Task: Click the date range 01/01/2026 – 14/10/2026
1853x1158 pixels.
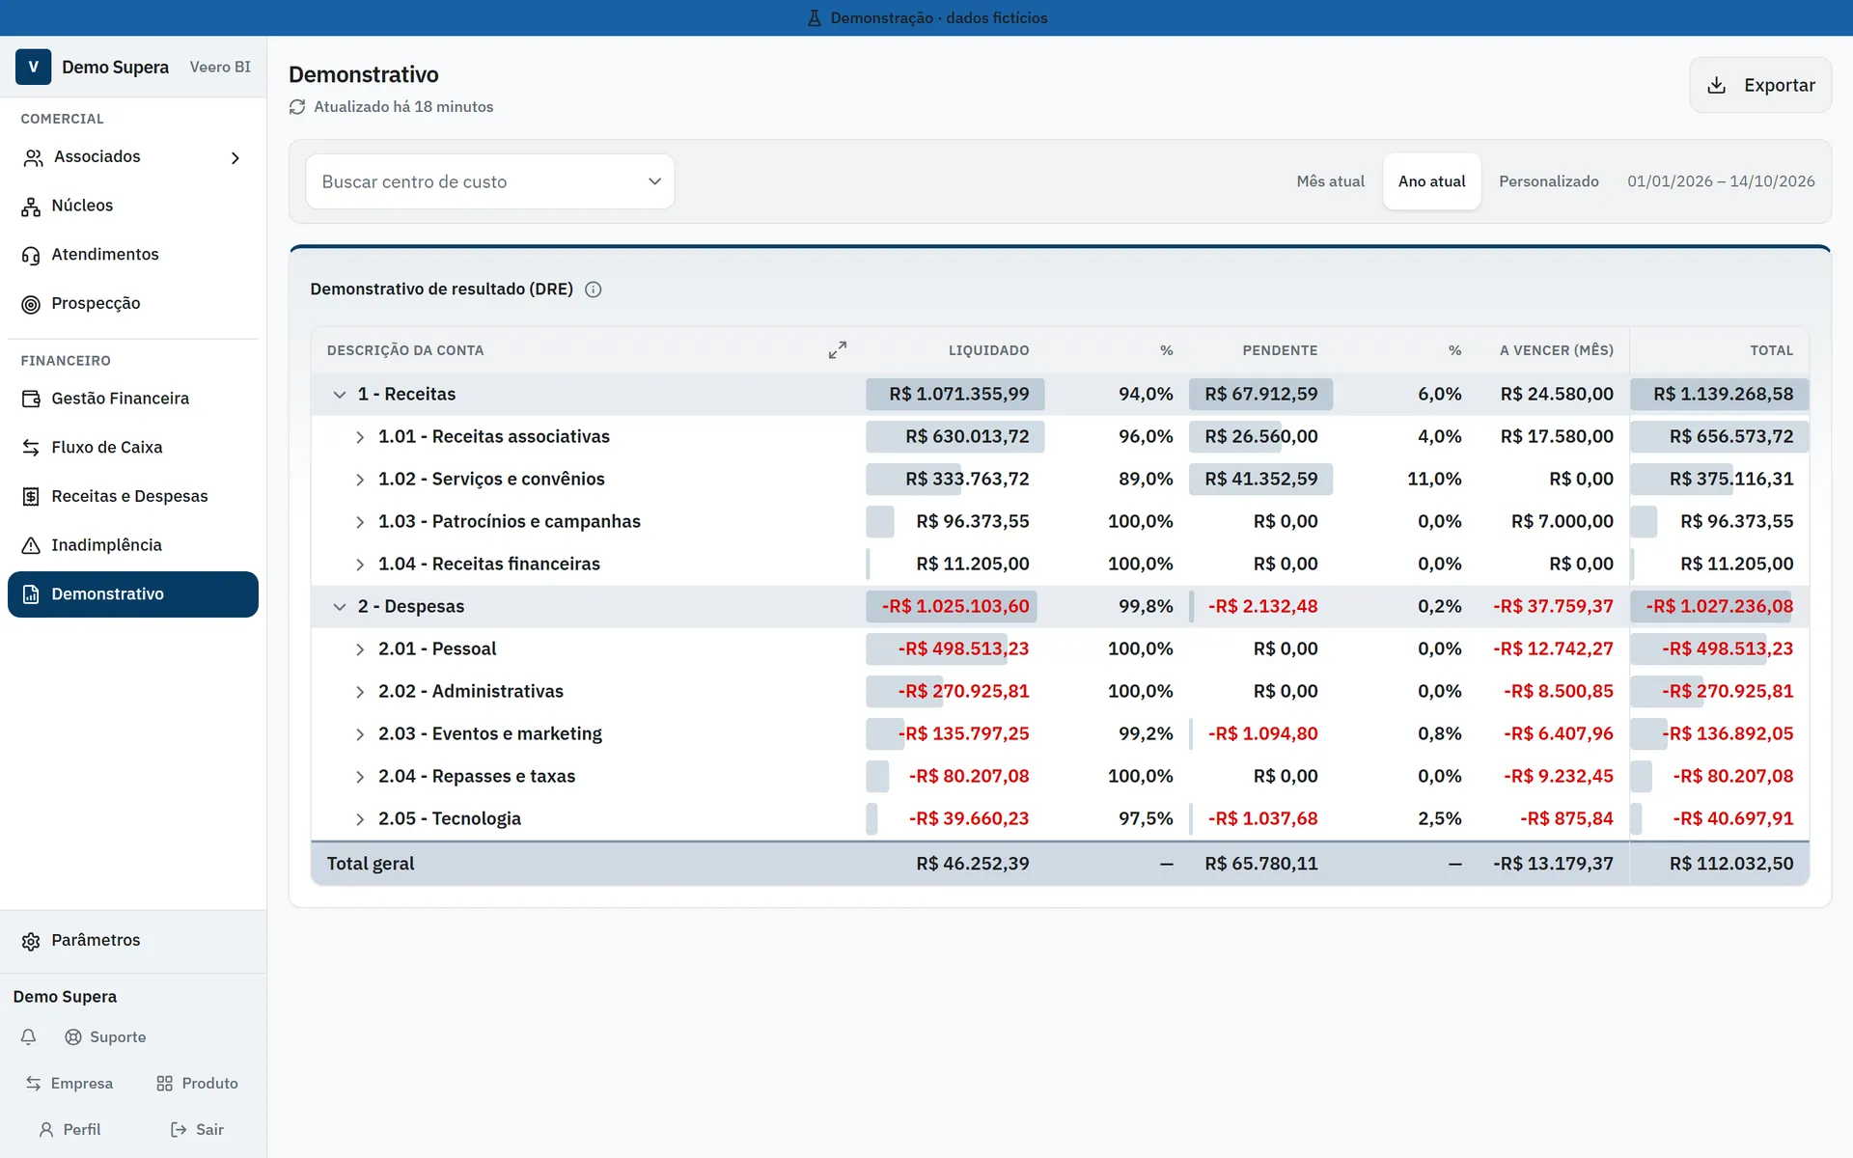Action: [x=1721, y=181]
